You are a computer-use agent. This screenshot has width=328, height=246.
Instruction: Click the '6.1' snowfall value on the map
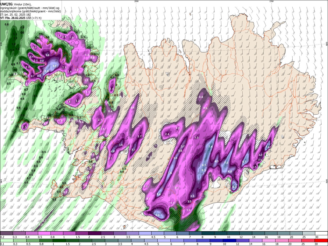[x=204, y=165]
